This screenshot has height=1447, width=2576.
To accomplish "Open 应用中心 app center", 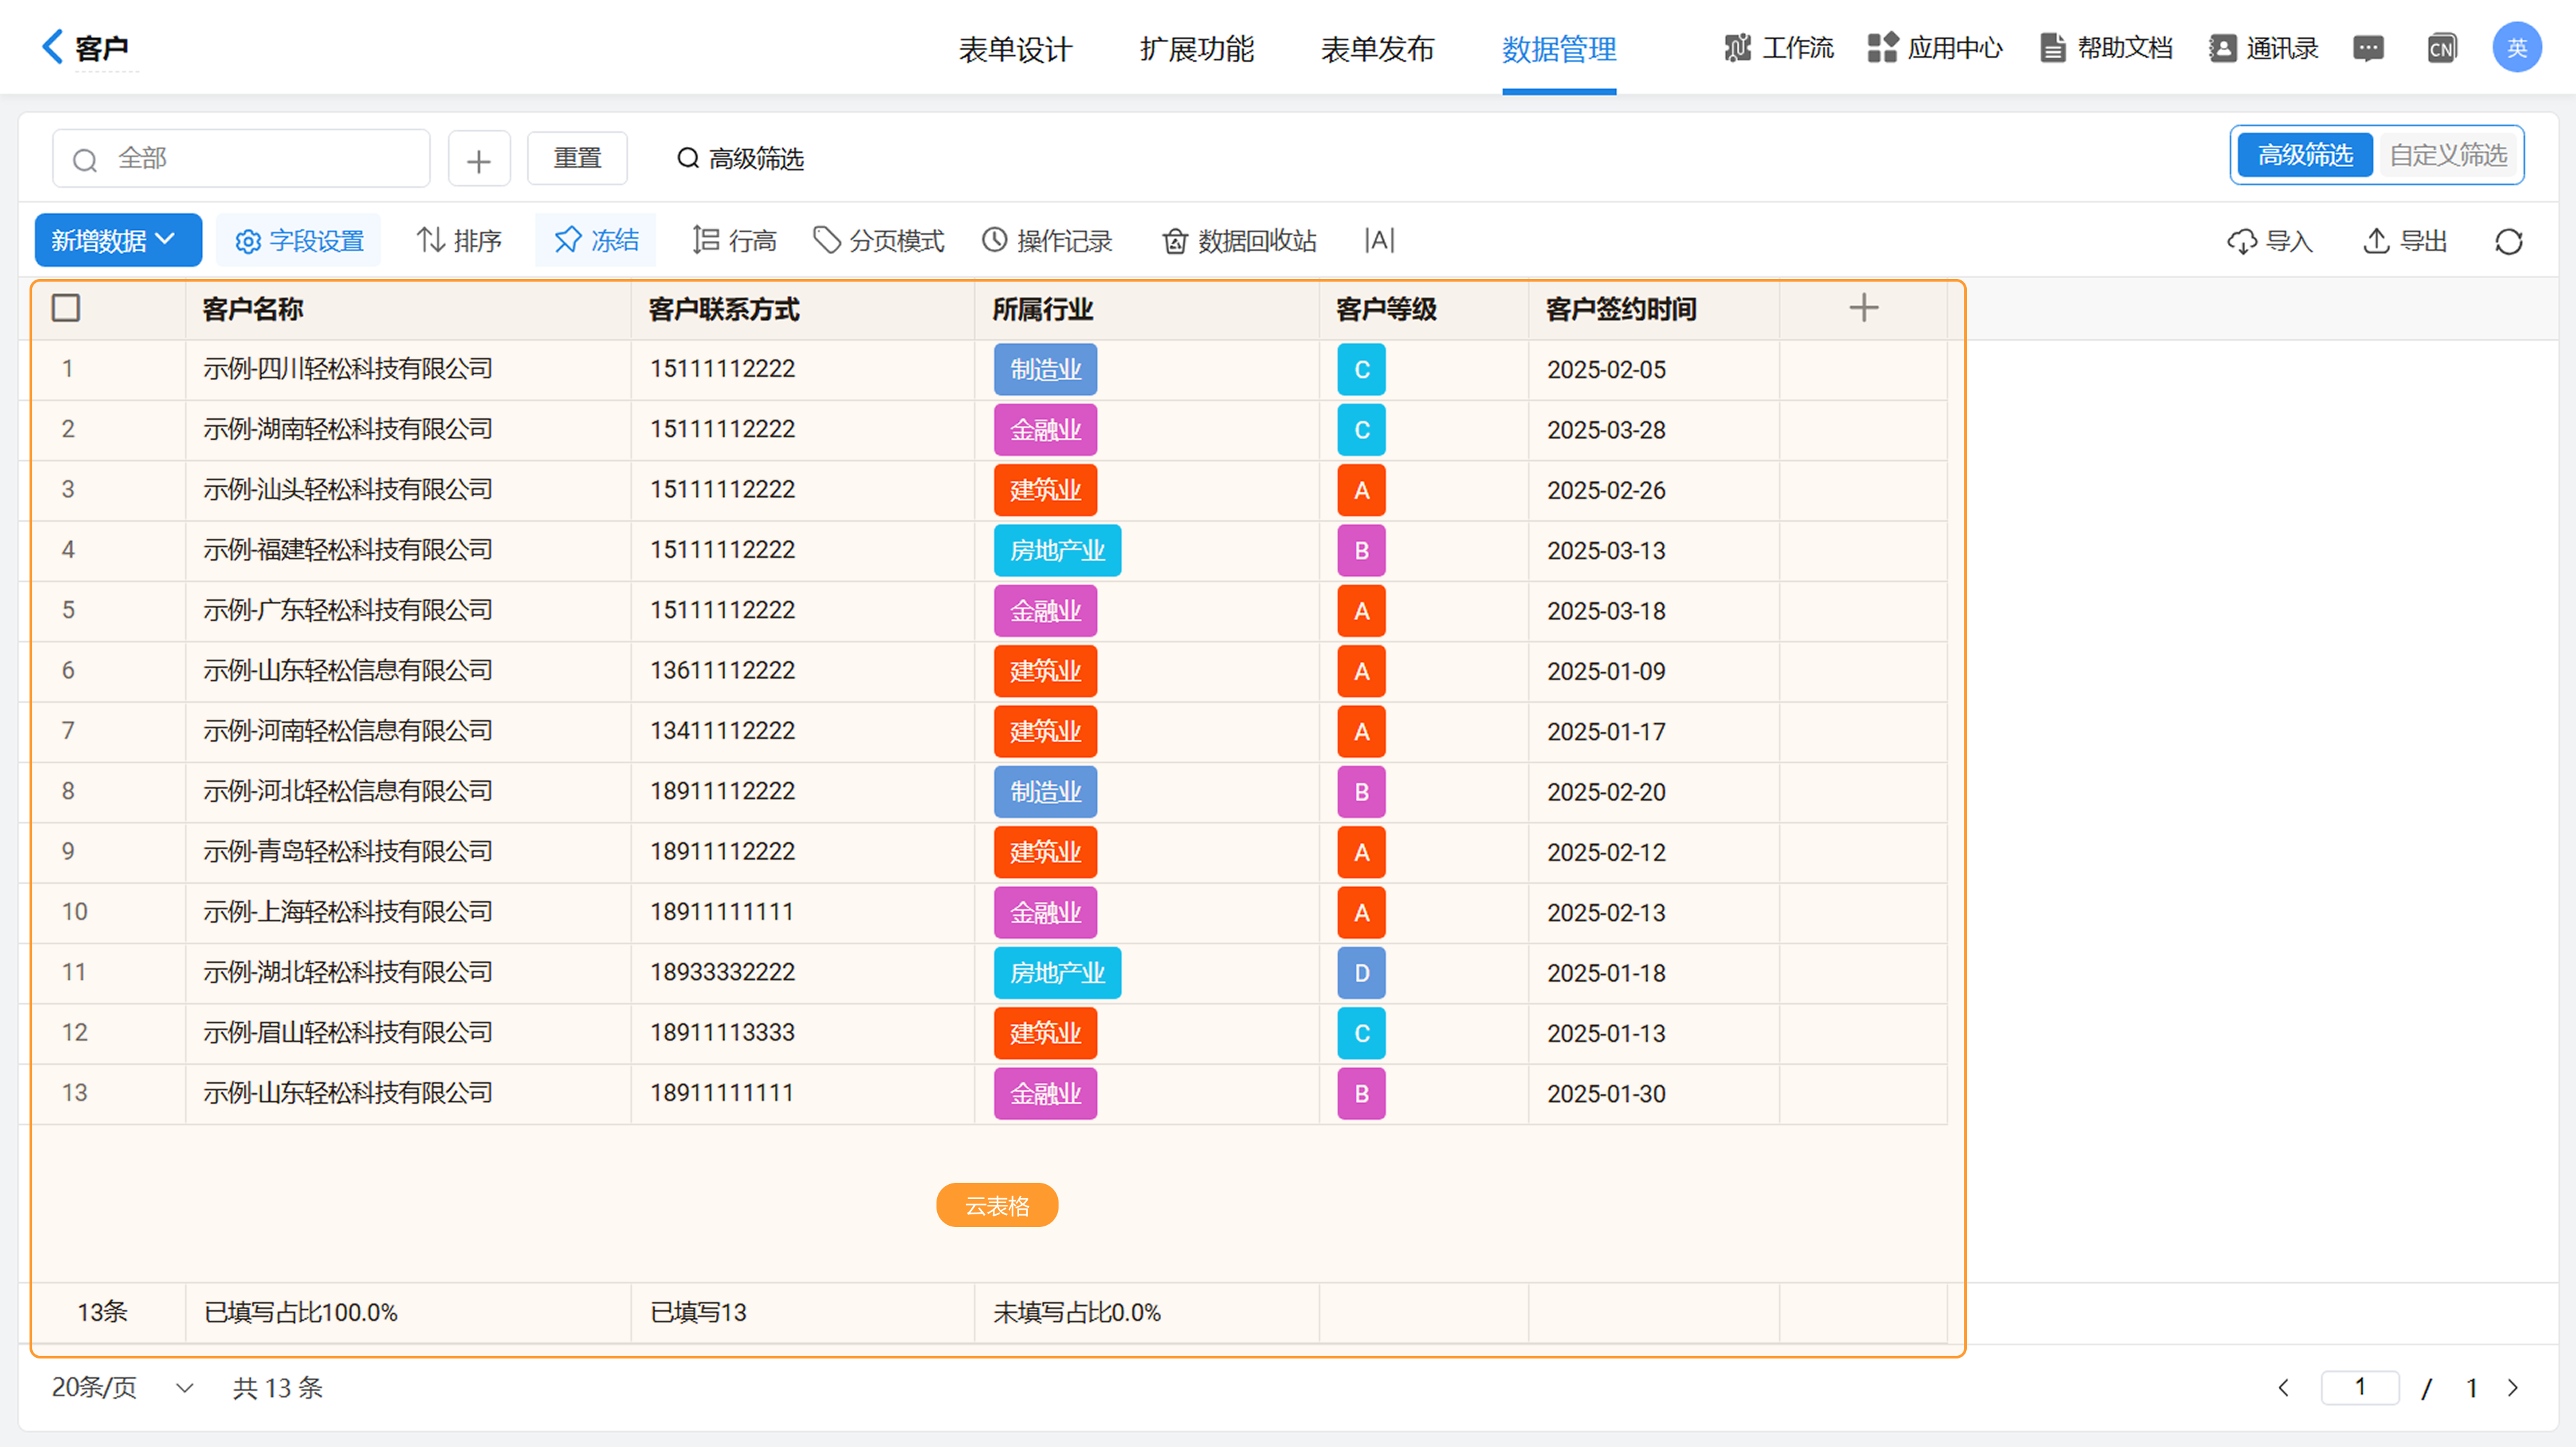I will pos(1934,47).
